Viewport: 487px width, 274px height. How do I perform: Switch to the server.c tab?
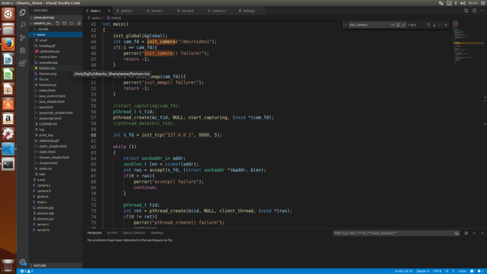click(x=156, y=10)
